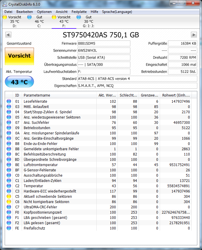Click the 43 °C temperature indicator
This screenshot has width=202, height=250.
[x=19, y=82]
